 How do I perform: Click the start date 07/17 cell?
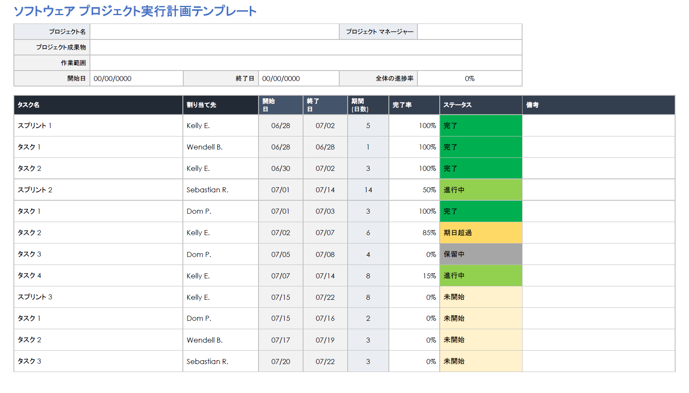click(281, 340)
